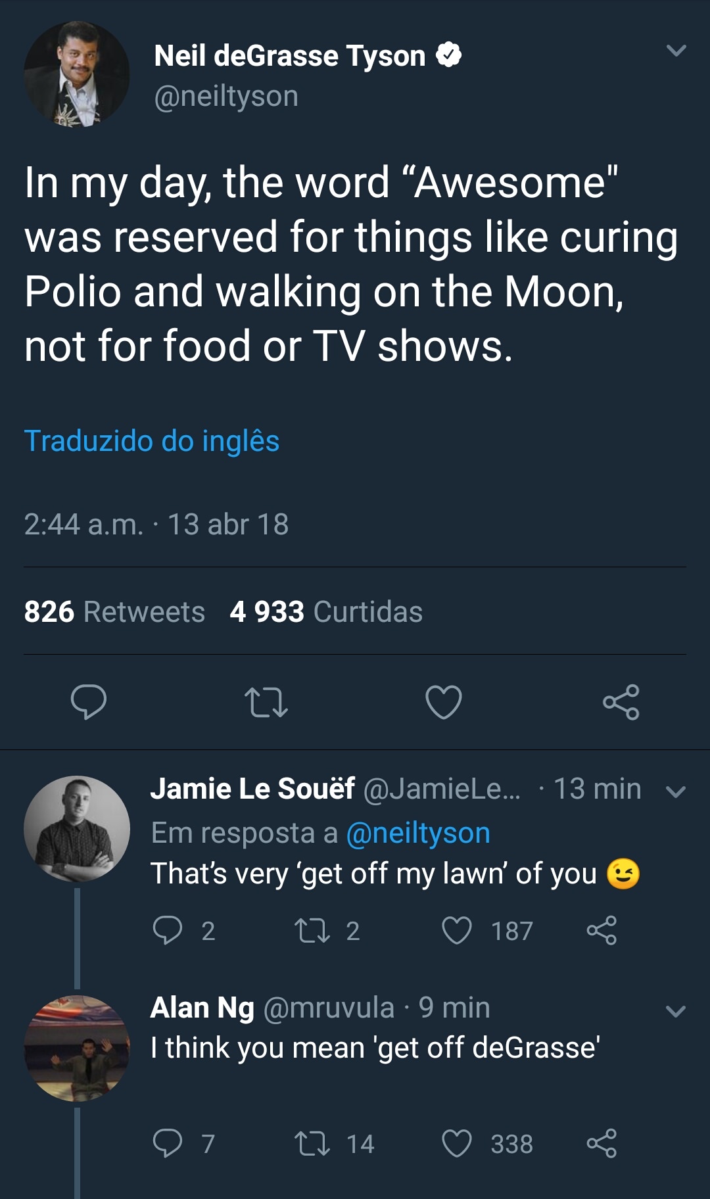The height and width of the screenshot is (1199, 710).
Task: Retweet Alan Ng's reply
Action: click(x=312, y=1143)
